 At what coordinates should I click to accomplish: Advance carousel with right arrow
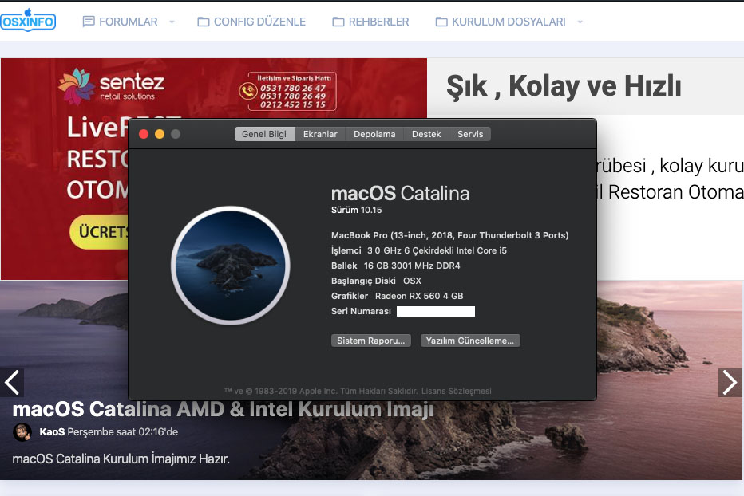tap(730, 383)
